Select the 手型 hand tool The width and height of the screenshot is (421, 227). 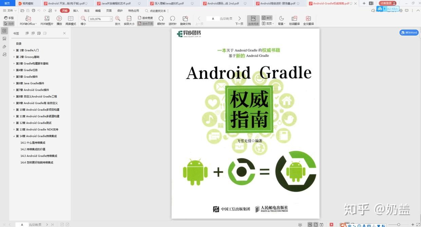tap(9, 18)
